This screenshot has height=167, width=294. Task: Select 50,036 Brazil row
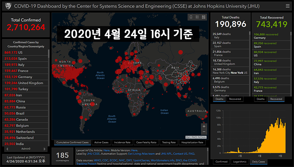(x=25, y=113)
